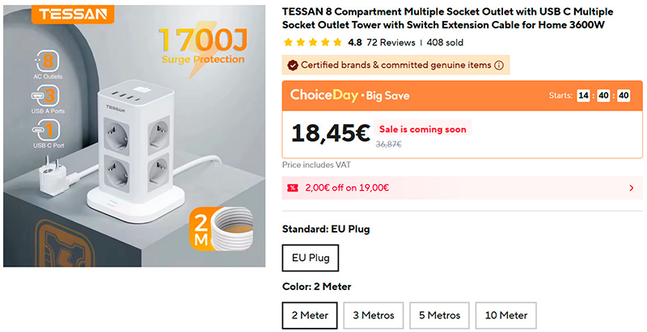Select the EU Plug option
The height and width of the screenshot is (332, 647).
click(x=311, y=258)
